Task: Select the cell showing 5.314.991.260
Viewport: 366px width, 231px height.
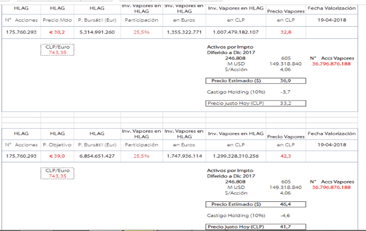Action: click(x=97, y=32)
